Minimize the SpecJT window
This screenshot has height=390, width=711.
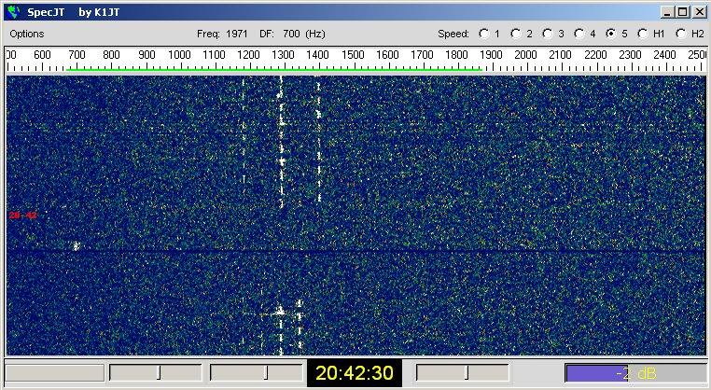668,12
